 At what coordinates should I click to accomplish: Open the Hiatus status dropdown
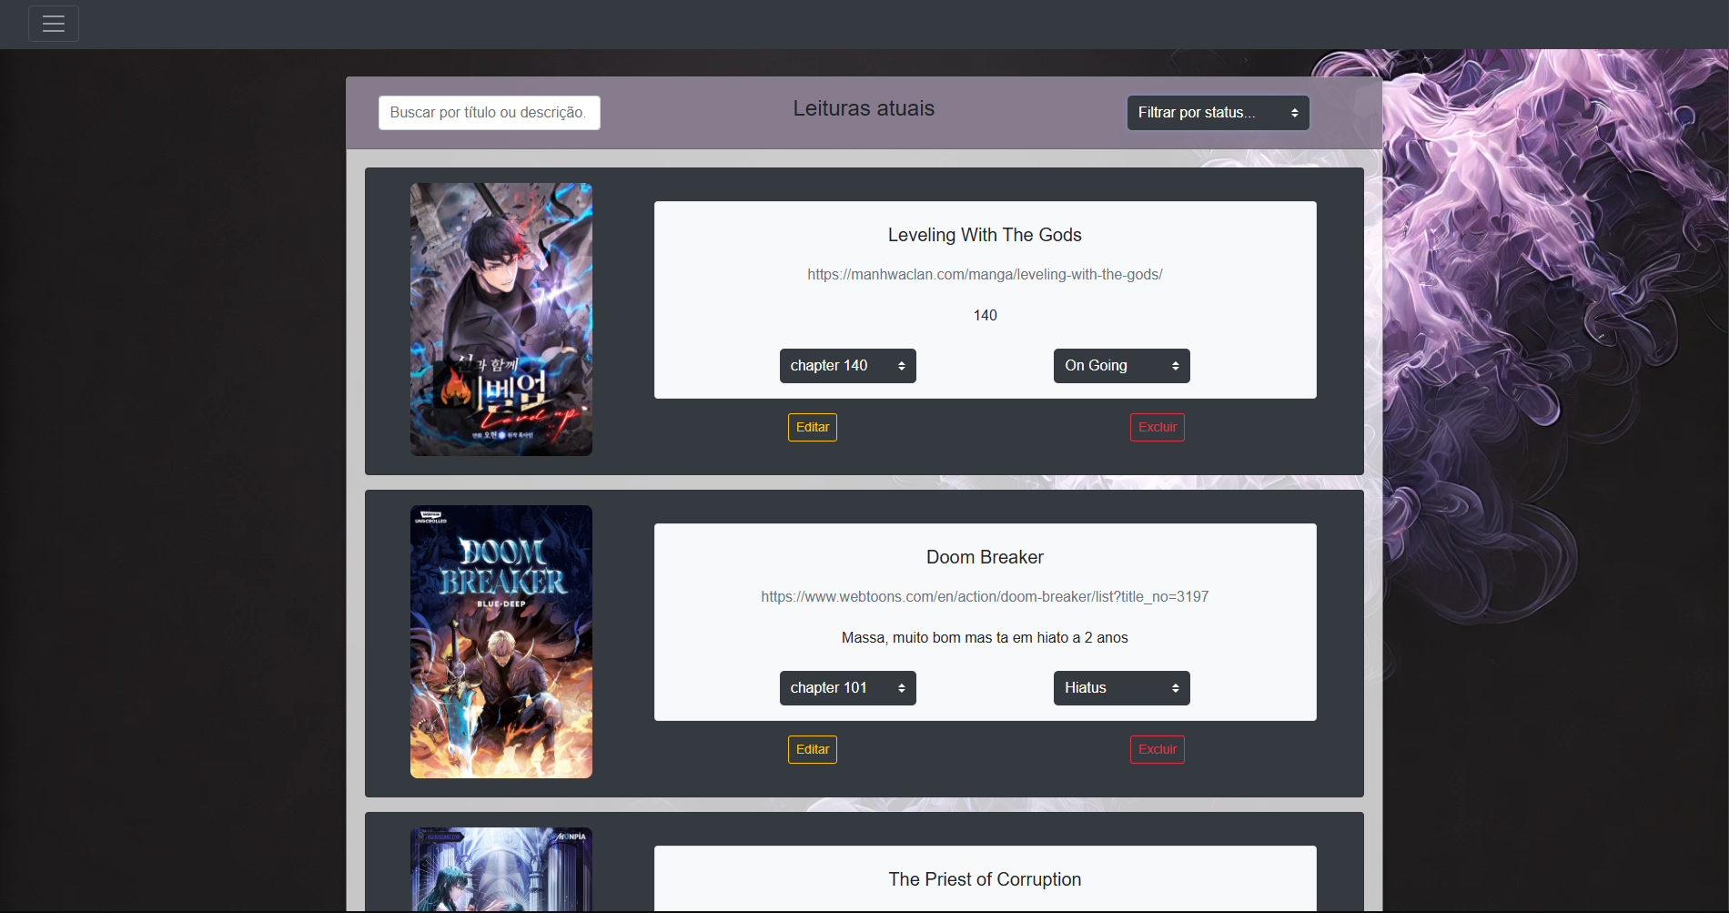click(1121, 688)
